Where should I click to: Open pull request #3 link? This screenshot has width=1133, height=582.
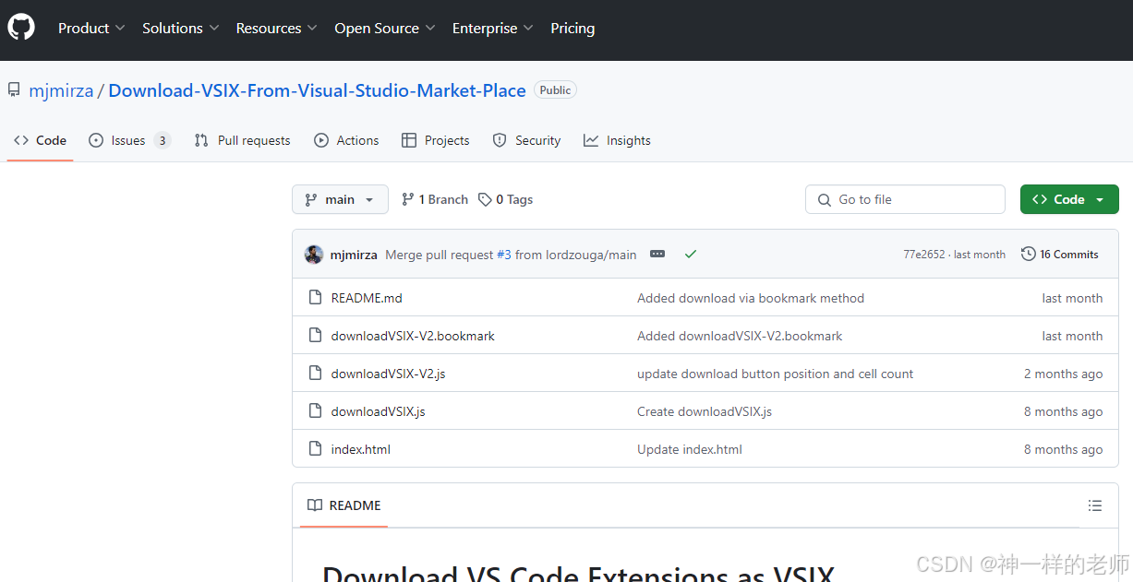[x=504, y=255]
